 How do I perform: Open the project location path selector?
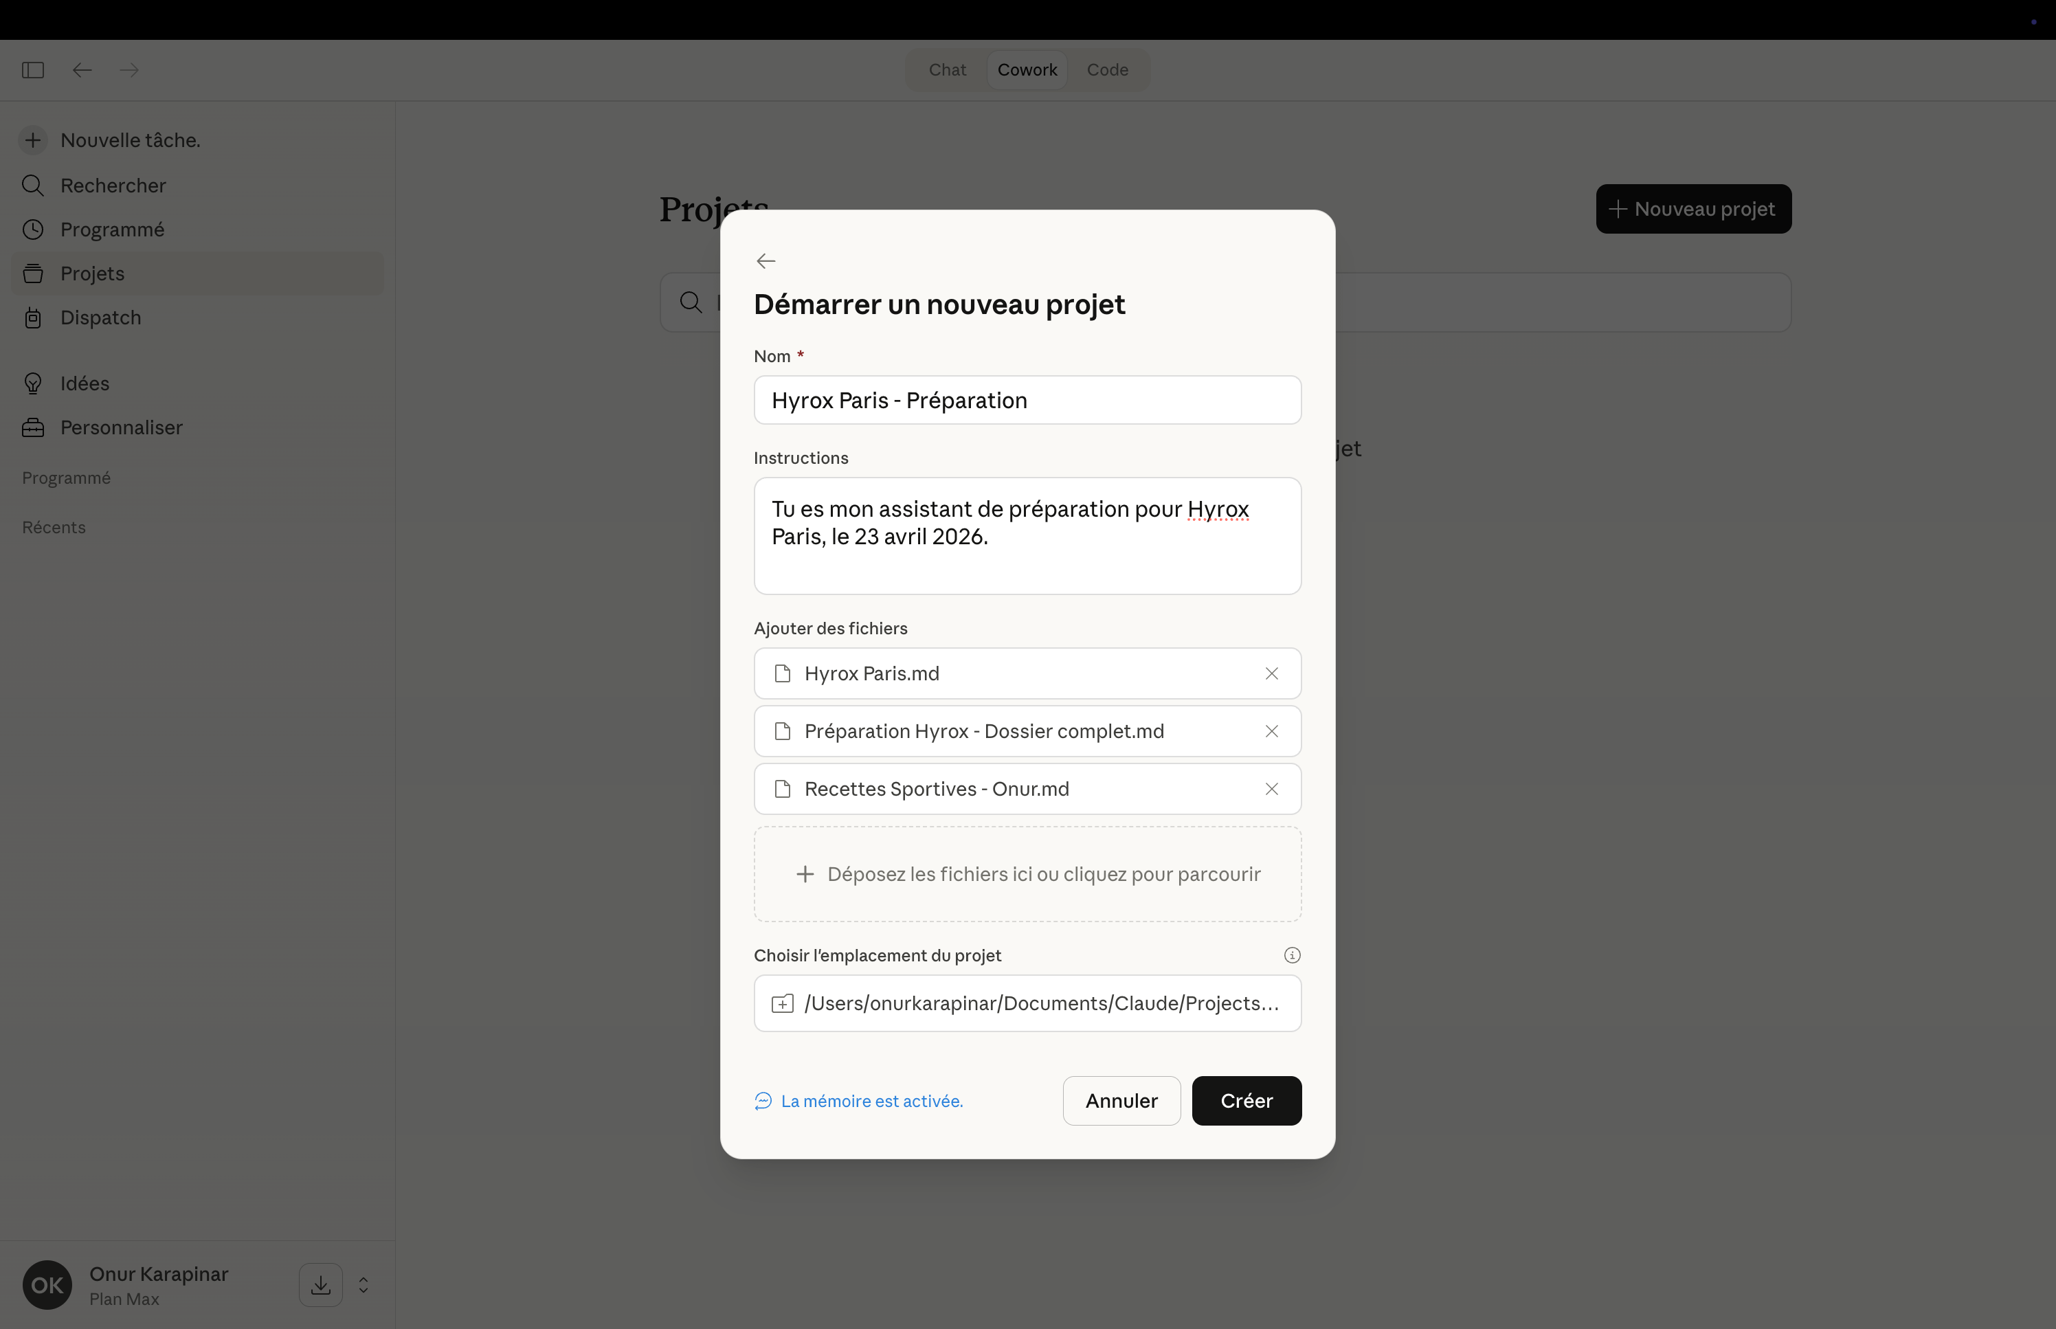tap(1027, 1004)
